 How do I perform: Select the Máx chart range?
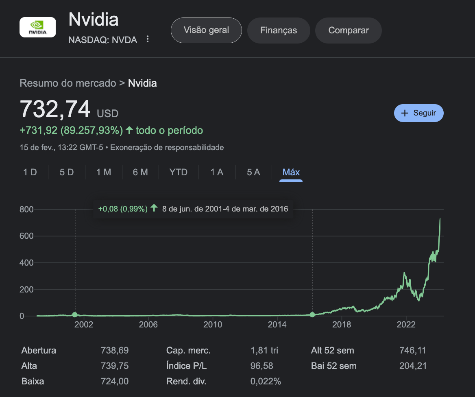point(291,172)
